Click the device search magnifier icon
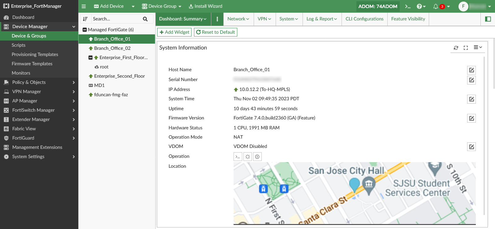This screenshot has height=229, width=495. point(145,19)
